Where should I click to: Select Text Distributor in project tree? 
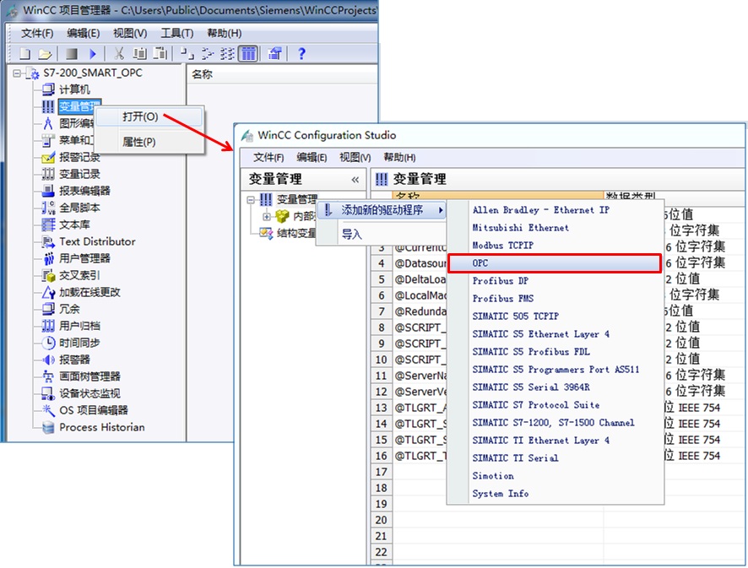[97, 241]
